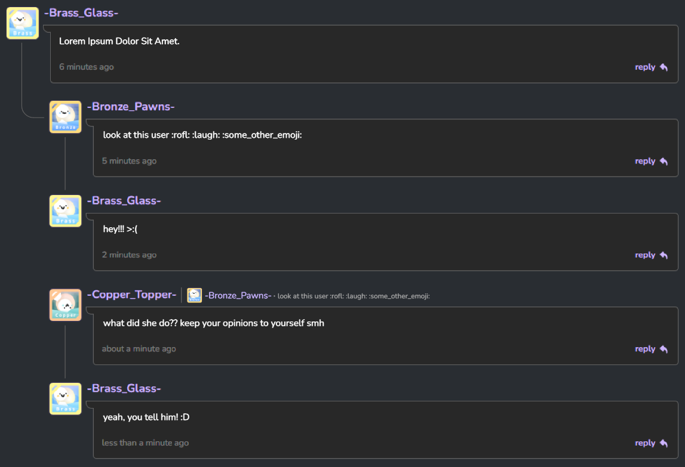The image size is (685, 467).
Task: Click Bronze_Pawns avatar beside second comment
Action: (66, 117)
